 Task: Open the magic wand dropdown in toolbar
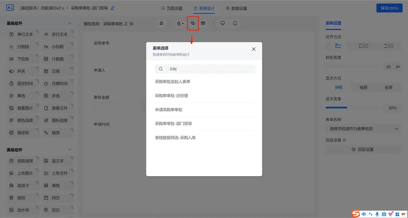(179, 23)
